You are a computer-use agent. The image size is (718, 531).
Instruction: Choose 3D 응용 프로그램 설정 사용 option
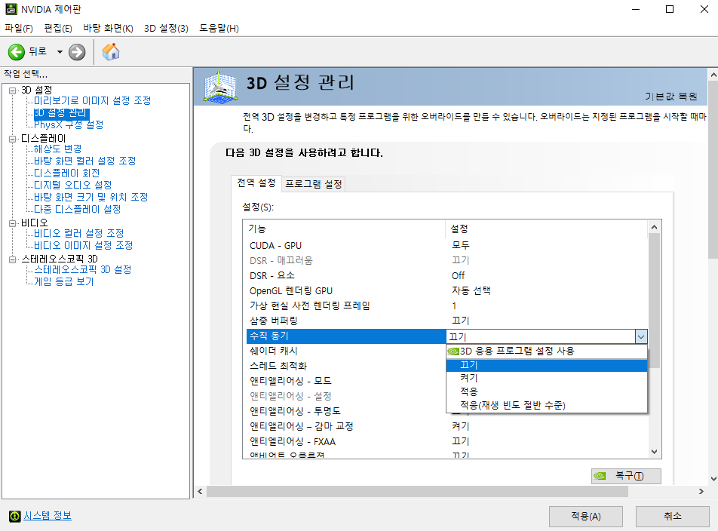tap(546, 351)
